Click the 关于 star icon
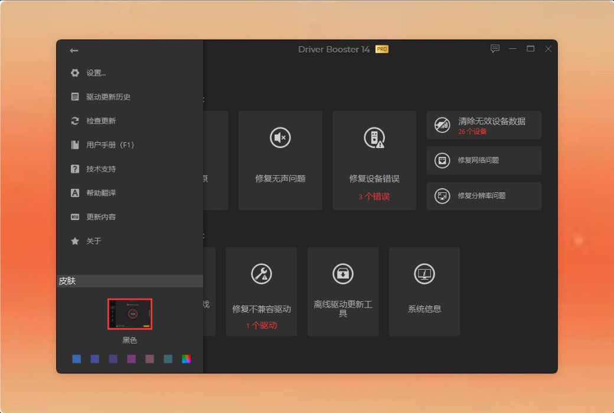 click(x=75, y=241)
